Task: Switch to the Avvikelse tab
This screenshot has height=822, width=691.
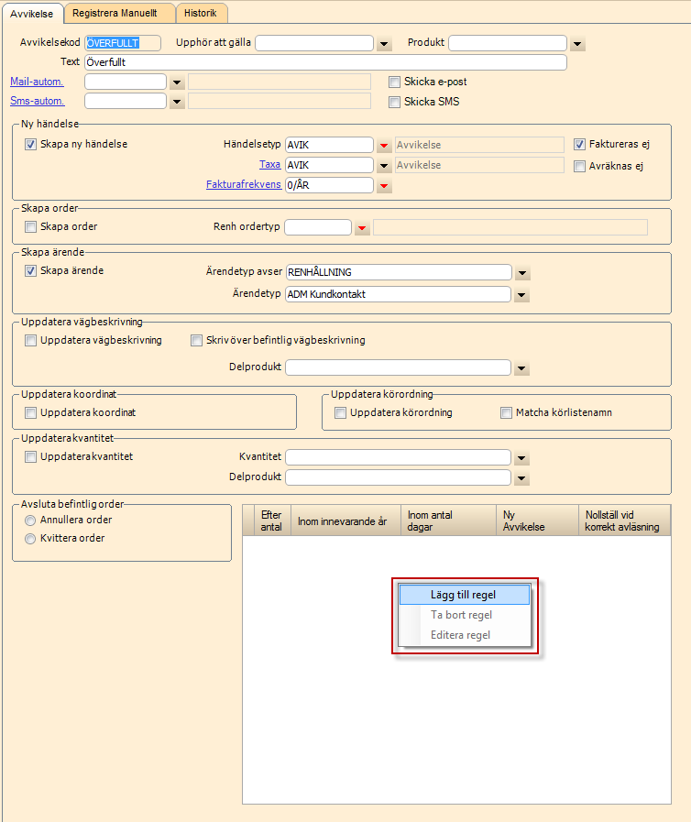Action: click(x=32, y=14)
